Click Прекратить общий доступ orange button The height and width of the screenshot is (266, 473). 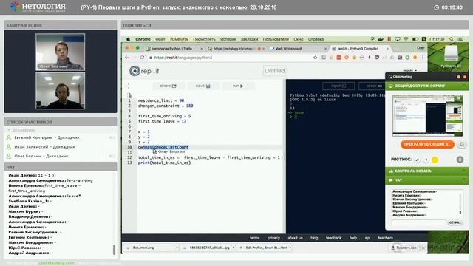[427, 144]
